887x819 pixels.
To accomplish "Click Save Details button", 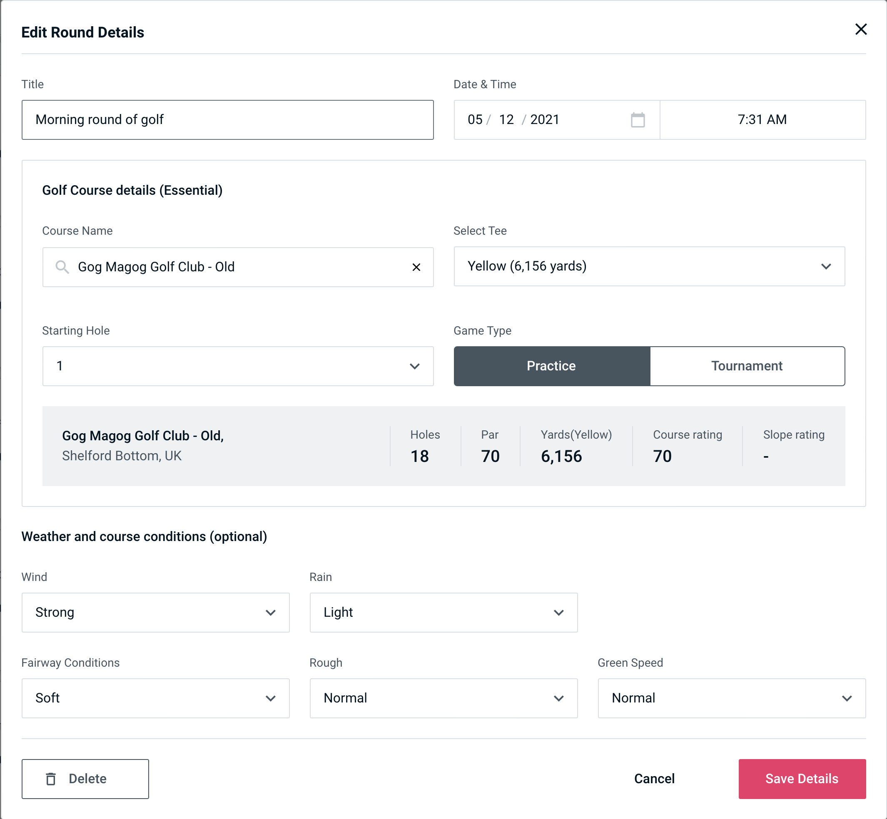I will (x=801, y=778).
